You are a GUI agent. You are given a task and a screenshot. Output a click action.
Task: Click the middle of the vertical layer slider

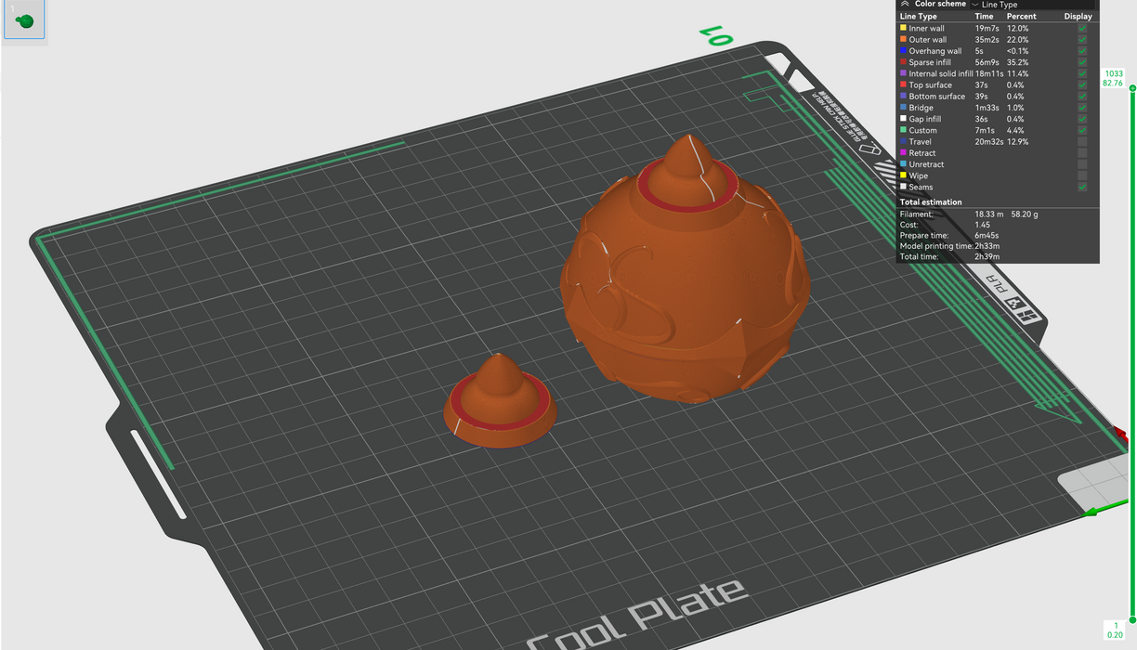pos(1131,353)
